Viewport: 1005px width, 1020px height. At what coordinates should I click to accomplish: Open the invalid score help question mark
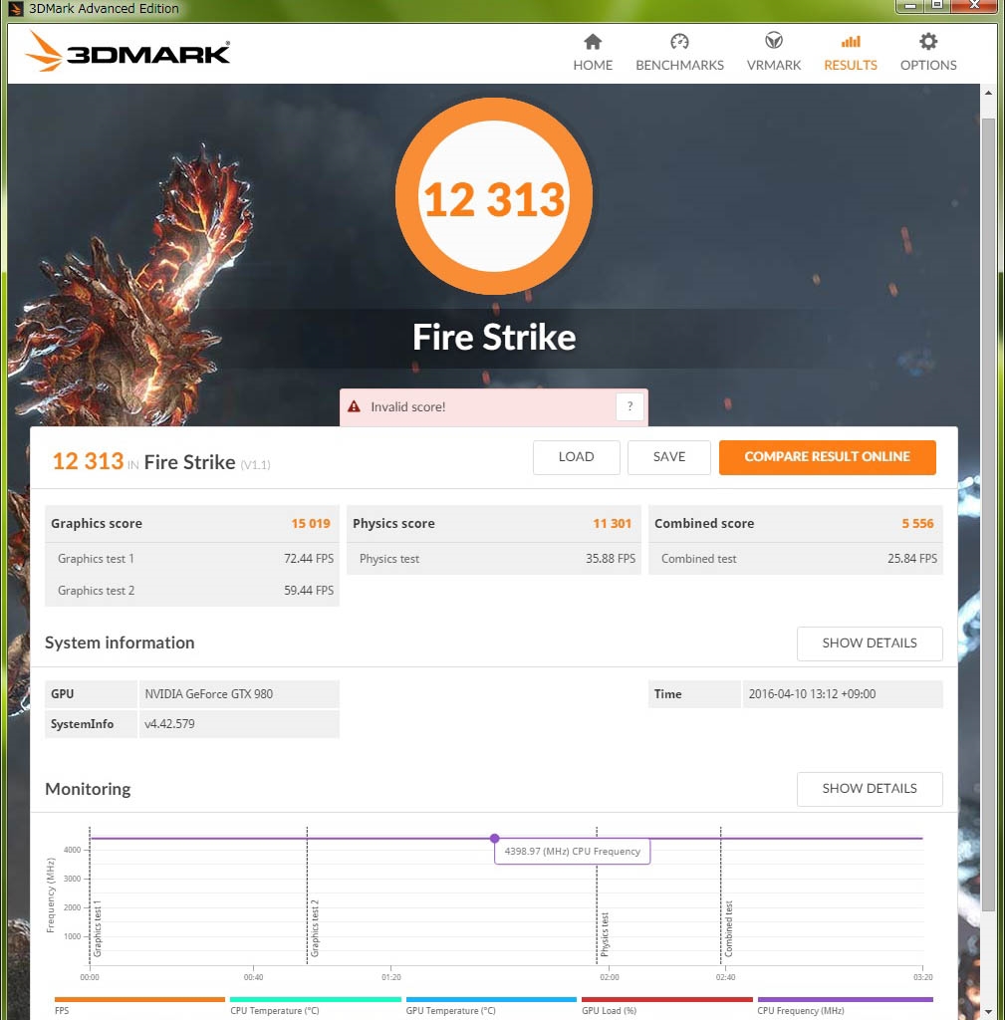(629, 406)
